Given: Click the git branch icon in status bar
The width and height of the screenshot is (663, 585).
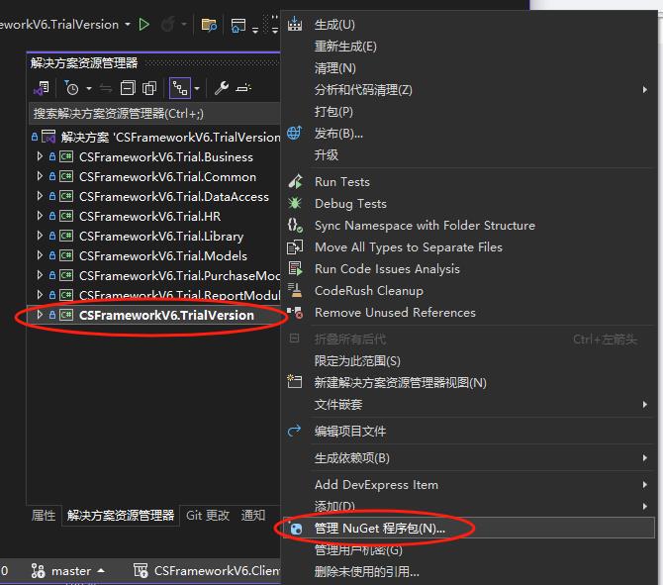Looking at the screenshot, I should tap(38, 571).
